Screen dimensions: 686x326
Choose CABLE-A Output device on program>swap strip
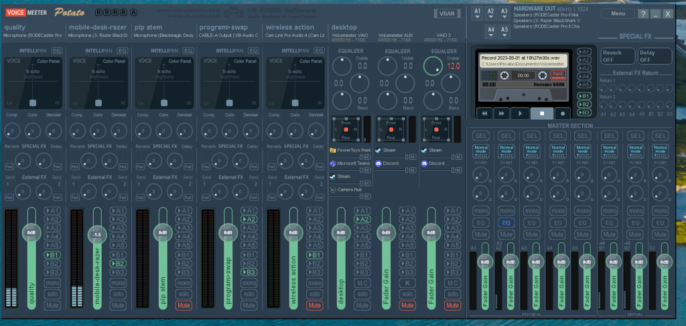click(228, 35)
